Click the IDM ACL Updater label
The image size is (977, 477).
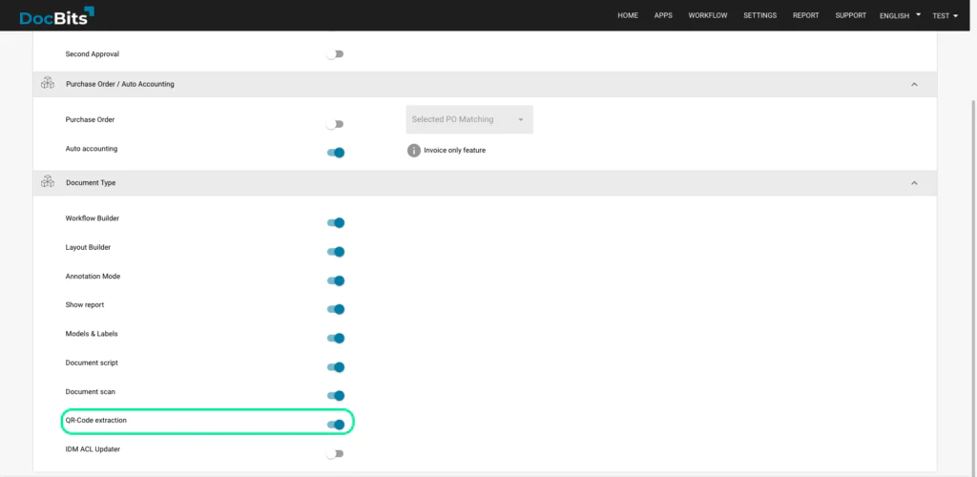[93, 449]
